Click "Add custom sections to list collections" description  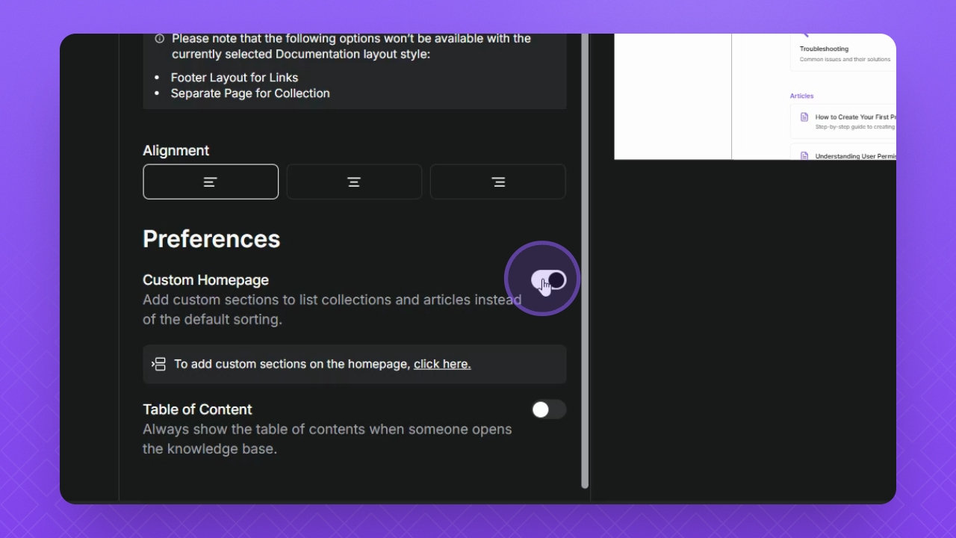pyautogui.click(x=332, y=309)
